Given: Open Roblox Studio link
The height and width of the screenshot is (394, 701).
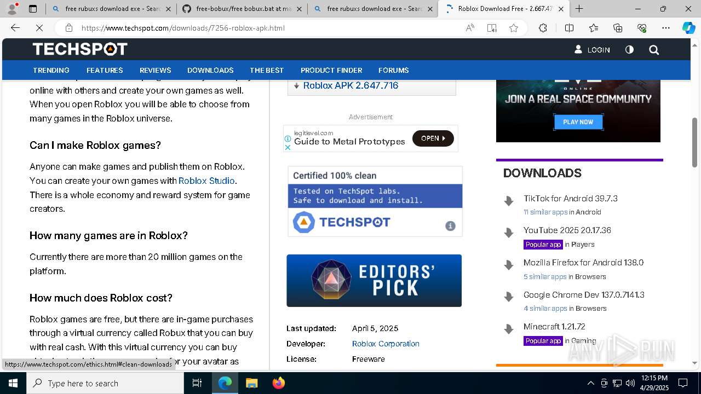Looking at the screenshot, I should click(x=206, y=181).
